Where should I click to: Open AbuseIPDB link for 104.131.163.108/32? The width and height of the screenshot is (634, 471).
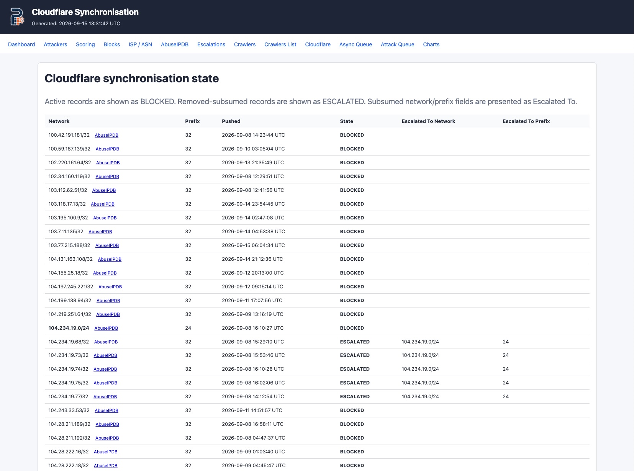pyautogui.click(x=110, y=259)
